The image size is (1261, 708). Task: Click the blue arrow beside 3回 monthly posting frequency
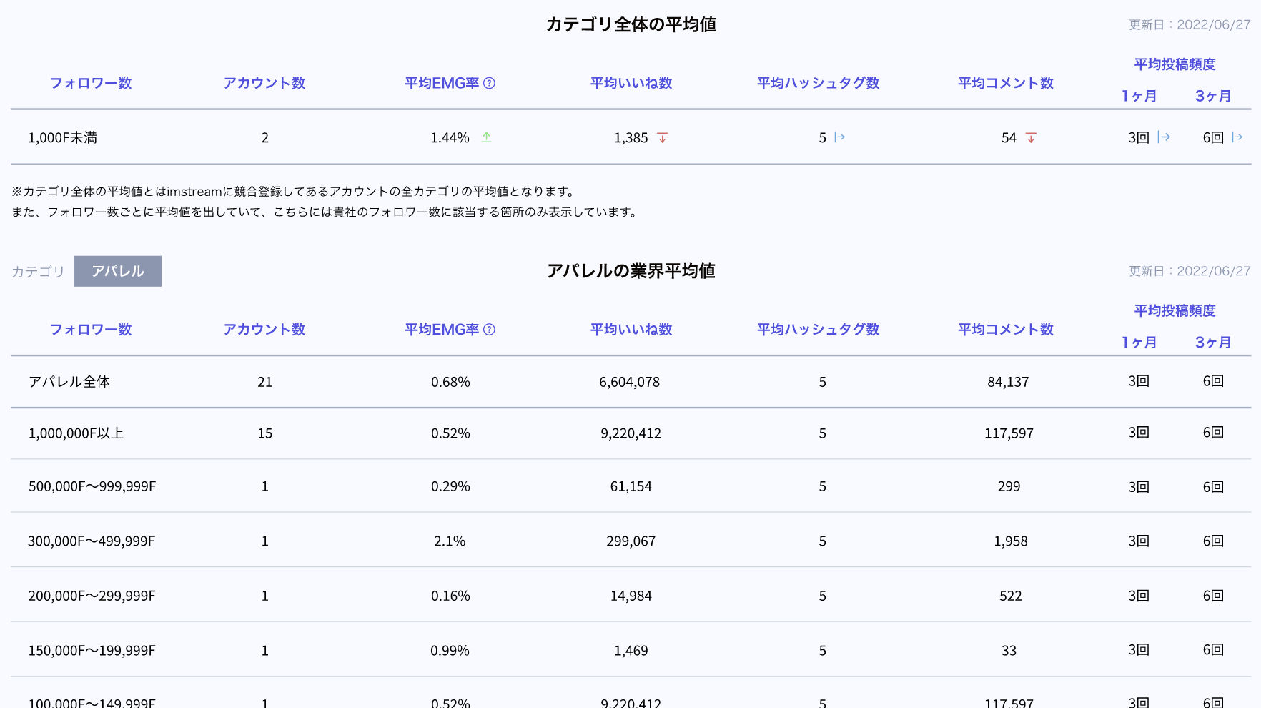[1163, 137]
